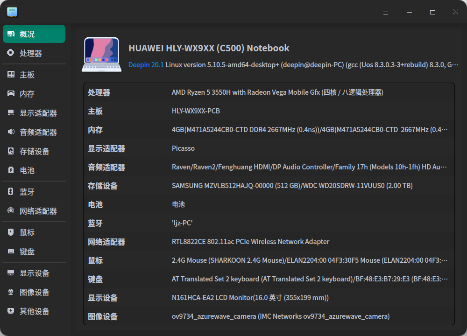This screenshot has height=336, width=467.
Task: Click the 电池 row label in table
Action: point(95,205)
